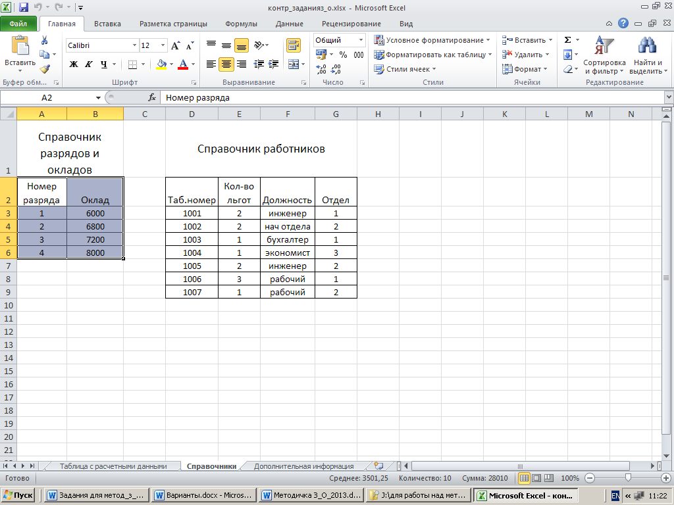Viewport: 674px width, 505px height.
Task: Open Найти и выделить binoculars
Action: (x=648, y=56)
